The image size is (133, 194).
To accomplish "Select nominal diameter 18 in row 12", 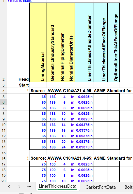I will 61,136.
